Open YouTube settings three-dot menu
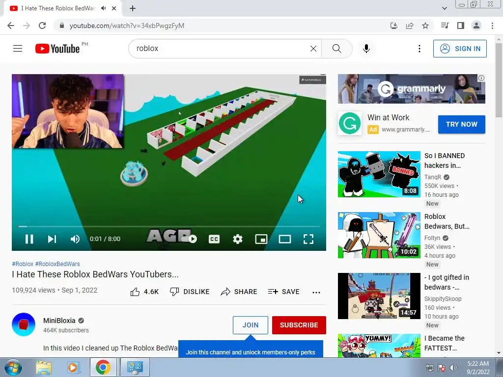This screenshot has height=377, width=503. 419,49
